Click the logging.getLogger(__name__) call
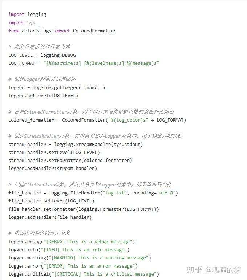 69,88
